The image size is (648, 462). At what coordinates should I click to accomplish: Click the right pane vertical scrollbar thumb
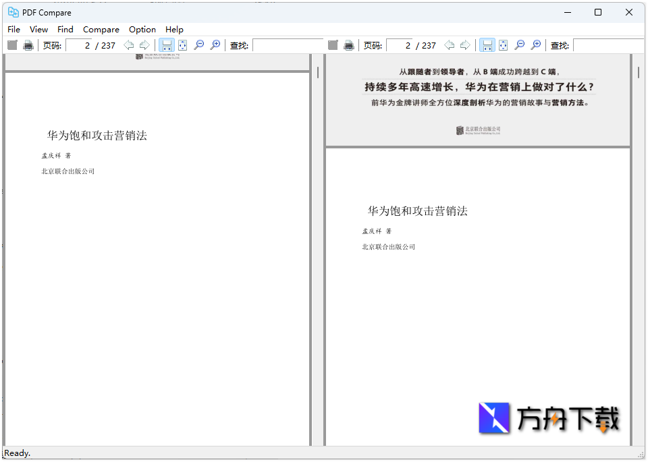tap(639, 73)
